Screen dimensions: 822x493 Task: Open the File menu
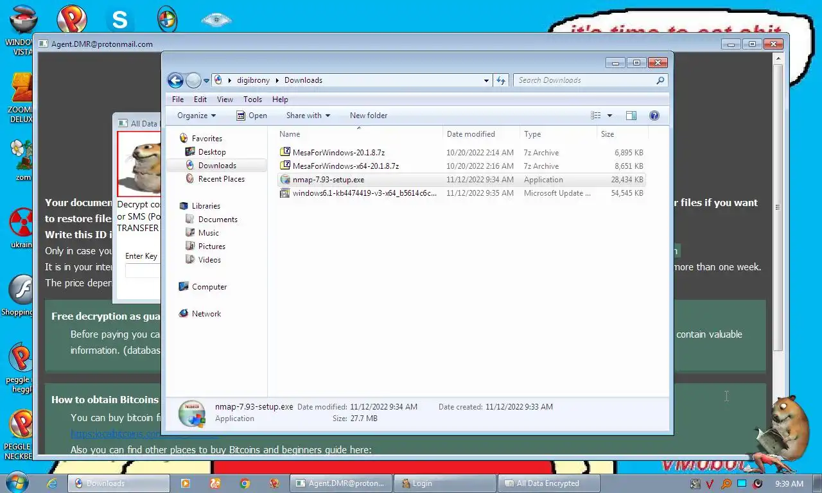tap(178, 99)
